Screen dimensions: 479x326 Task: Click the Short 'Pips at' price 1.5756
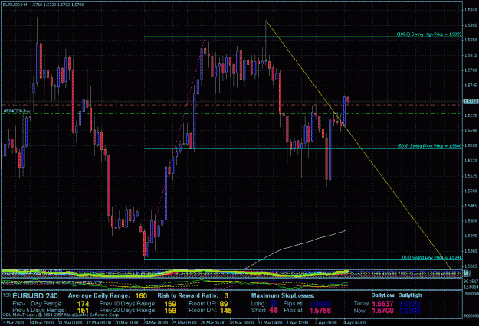pos(320,311)
